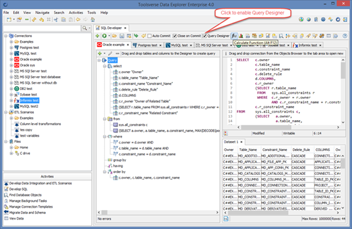Click the green commit arrow icon
The height and width of the screenshot is (229, 352).
point(136,36)
